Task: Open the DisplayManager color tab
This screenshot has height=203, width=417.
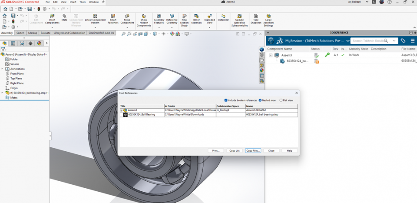Action: click(x=39, y=43)
